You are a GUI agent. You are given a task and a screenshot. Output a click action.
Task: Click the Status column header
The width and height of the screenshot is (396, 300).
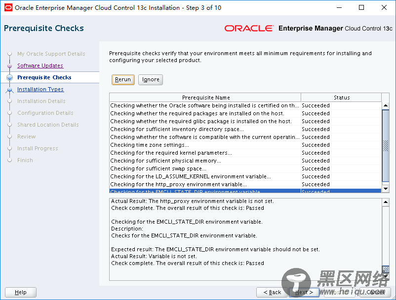click(342, 98)
